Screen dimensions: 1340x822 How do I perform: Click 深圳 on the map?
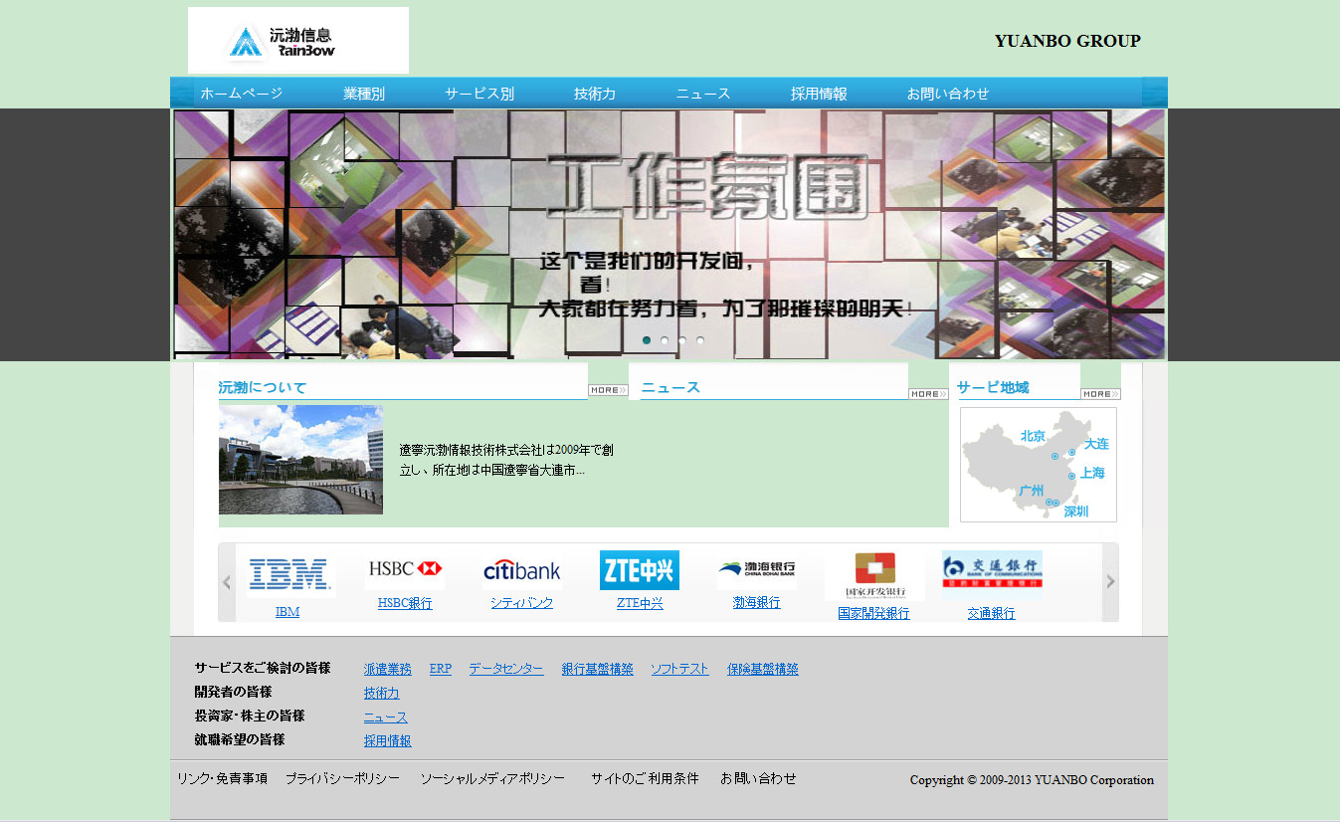click(1076, 512)
